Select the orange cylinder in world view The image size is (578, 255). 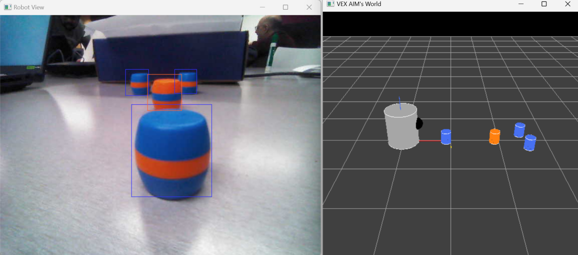[494, 137]
